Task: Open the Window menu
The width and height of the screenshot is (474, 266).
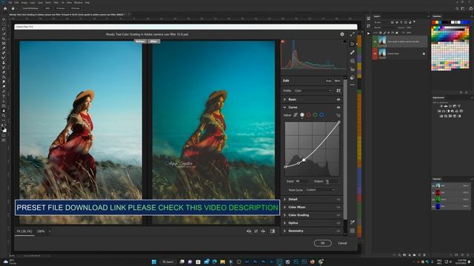Action: 78,2
